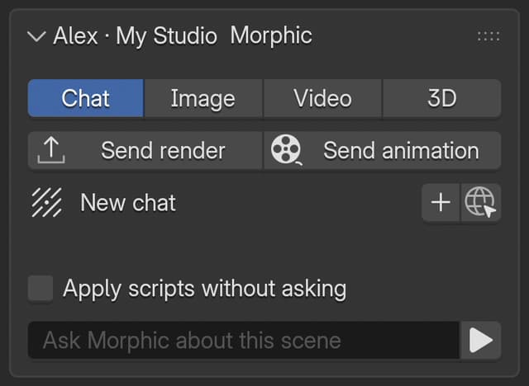Send message with the play arrow button

(x=481, y=341)
